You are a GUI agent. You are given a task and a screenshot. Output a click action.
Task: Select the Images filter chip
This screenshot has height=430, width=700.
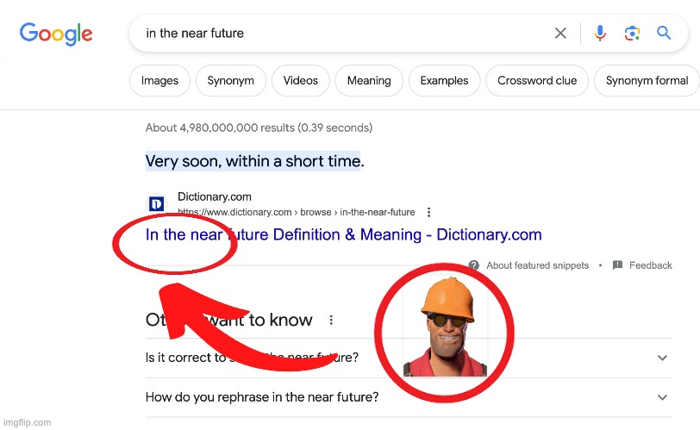159,81
